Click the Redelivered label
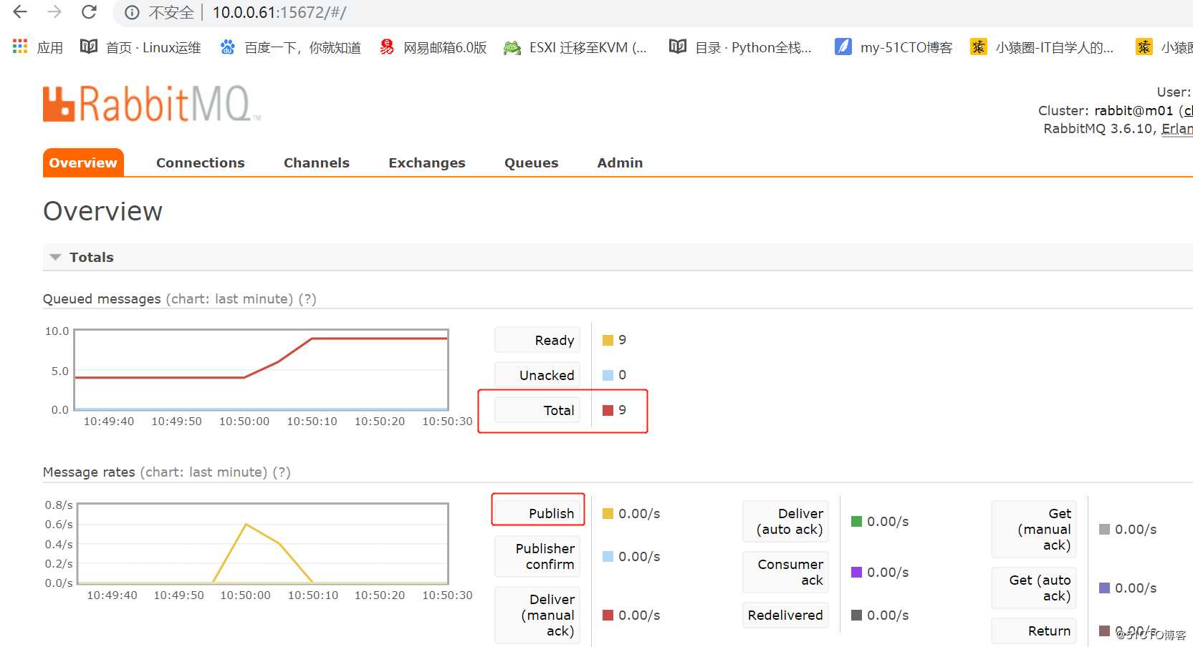The image size is (1193, 647). pos(786,615)
